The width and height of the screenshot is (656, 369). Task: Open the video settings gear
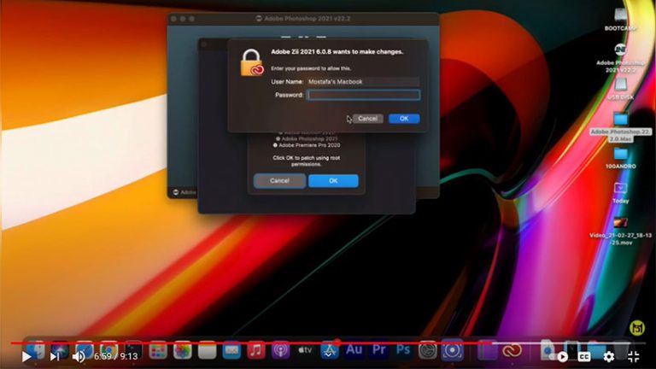tap(609, 357)
